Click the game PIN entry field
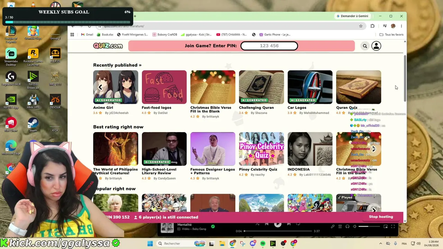The image size is (443, 249). coord(269,46)
